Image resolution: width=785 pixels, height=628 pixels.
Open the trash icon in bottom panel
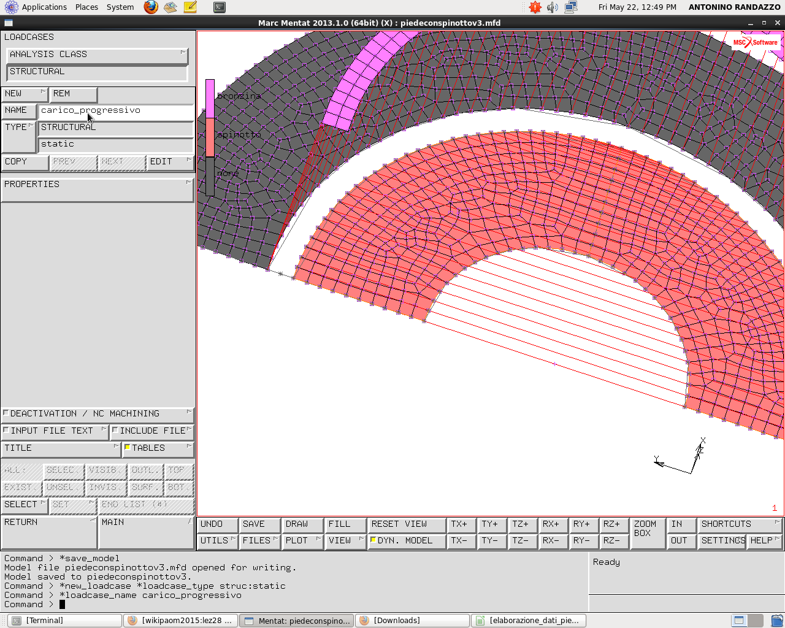click(776, 621)
